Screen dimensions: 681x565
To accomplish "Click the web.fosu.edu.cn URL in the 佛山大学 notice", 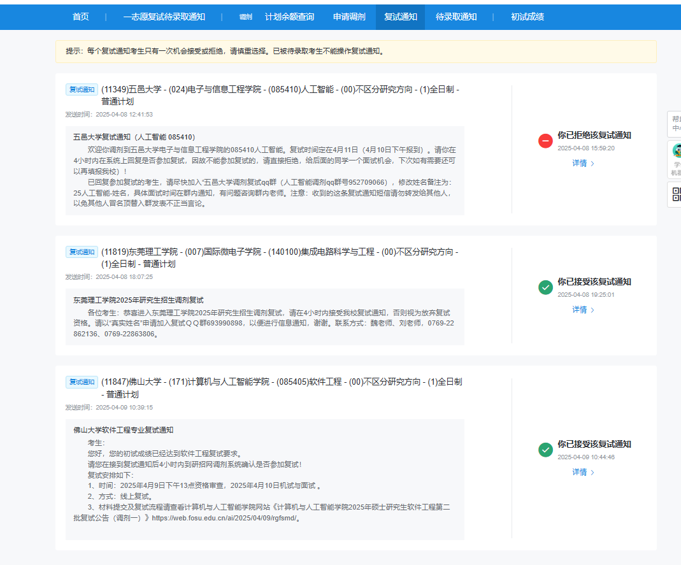I will 224,518.
